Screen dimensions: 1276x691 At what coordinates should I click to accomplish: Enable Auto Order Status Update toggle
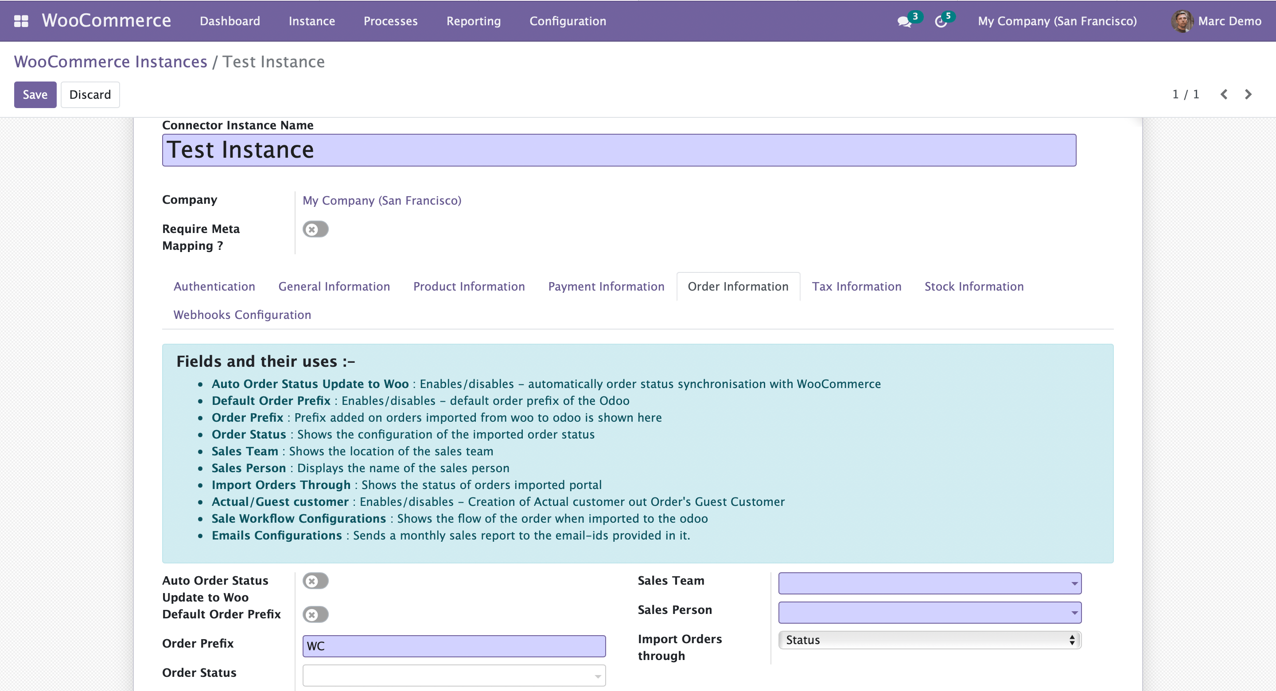click(315, 581)
